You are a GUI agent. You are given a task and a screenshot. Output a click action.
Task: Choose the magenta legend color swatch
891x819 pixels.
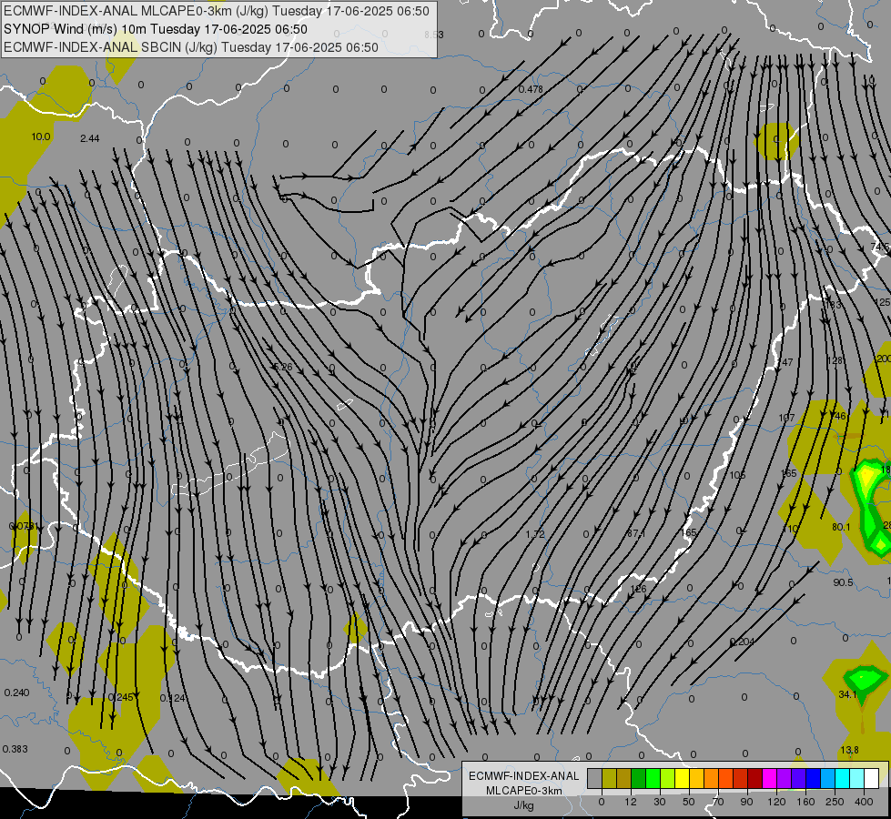769,779
